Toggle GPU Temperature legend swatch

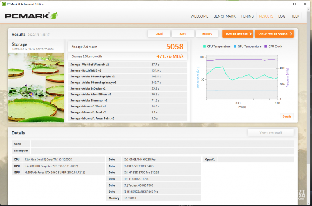click(235, 46)
